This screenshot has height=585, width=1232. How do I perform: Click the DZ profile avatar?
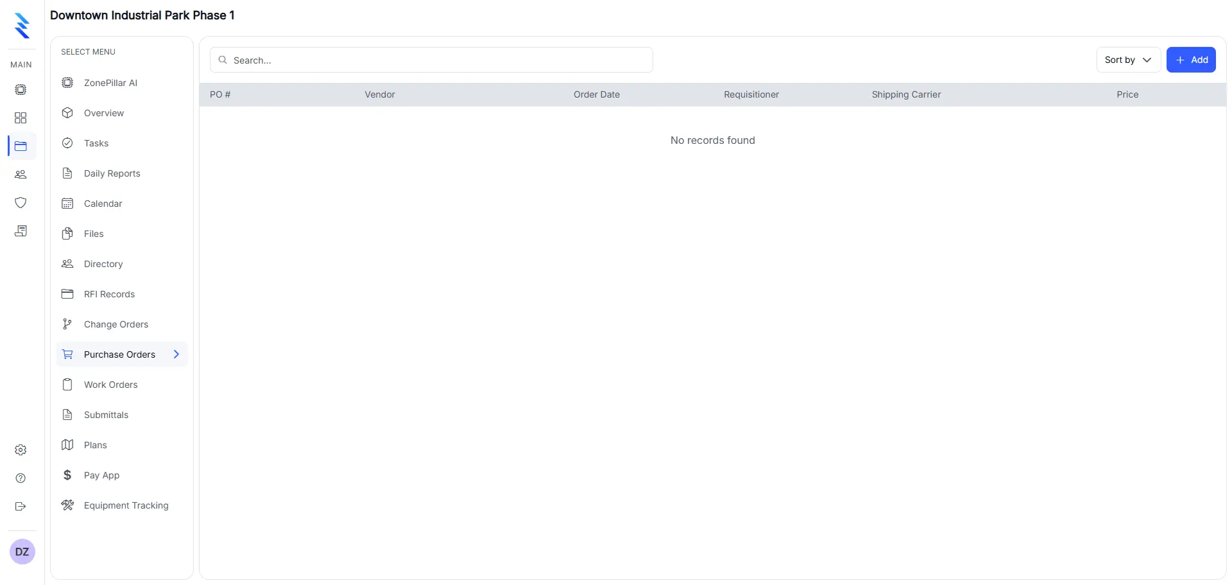pos(22,551)
